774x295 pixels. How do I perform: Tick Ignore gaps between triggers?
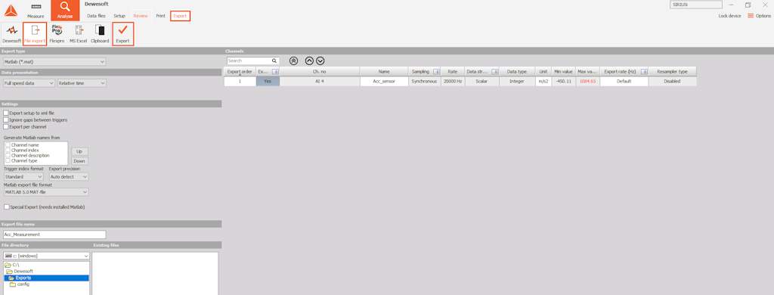6,120
